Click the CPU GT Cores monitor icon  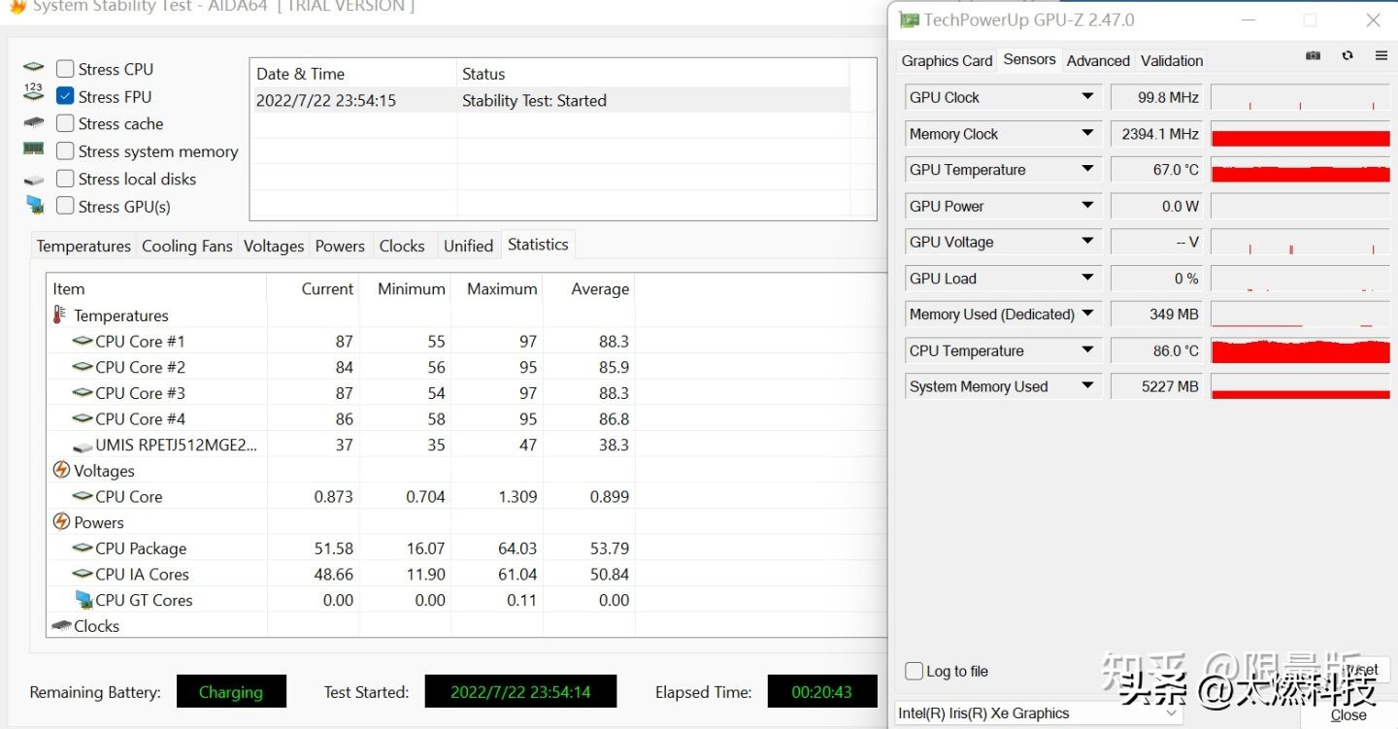point(83,600)
